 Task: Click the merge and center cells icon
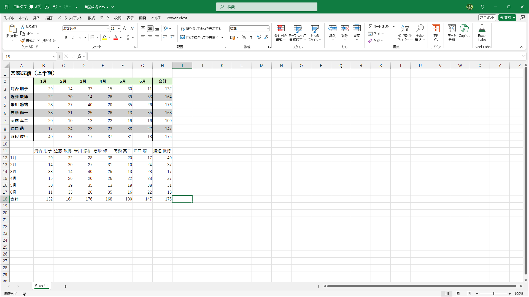pyautogui.click(x=182, y=37)
